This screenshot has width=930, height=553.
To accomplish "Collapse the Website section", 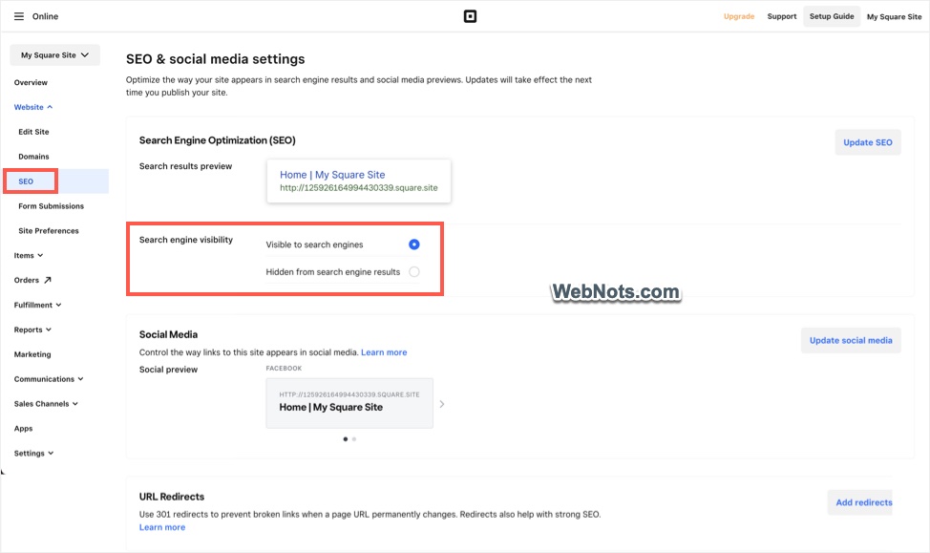I will pyautogui.click(x=33, y=107).
